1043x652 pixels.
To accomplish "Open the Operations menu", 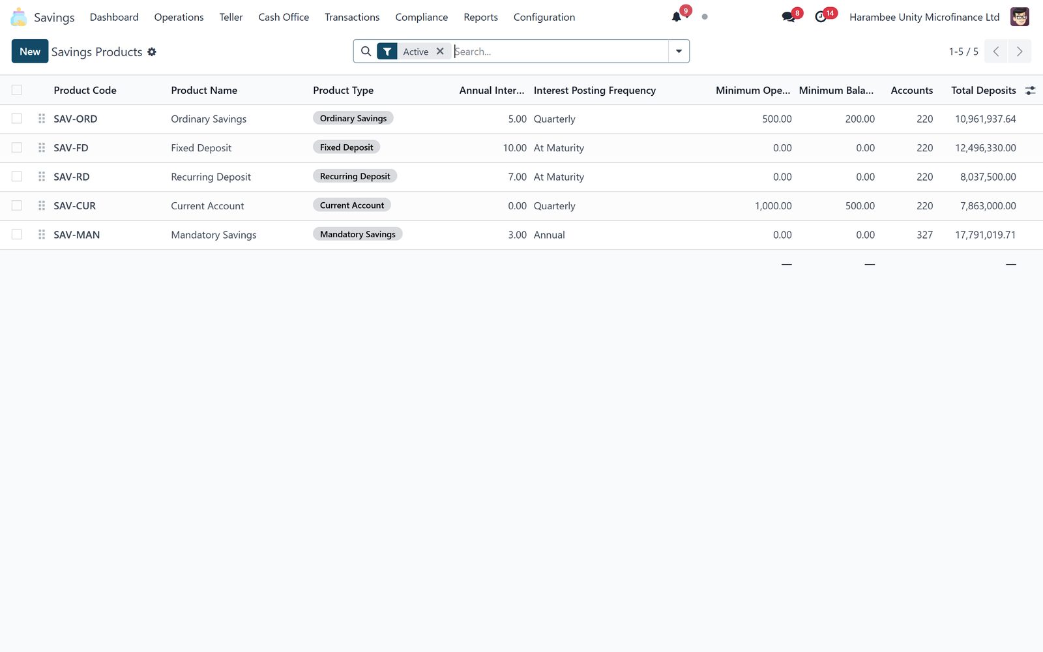I will pyautogui.click(x=179, y=17).
